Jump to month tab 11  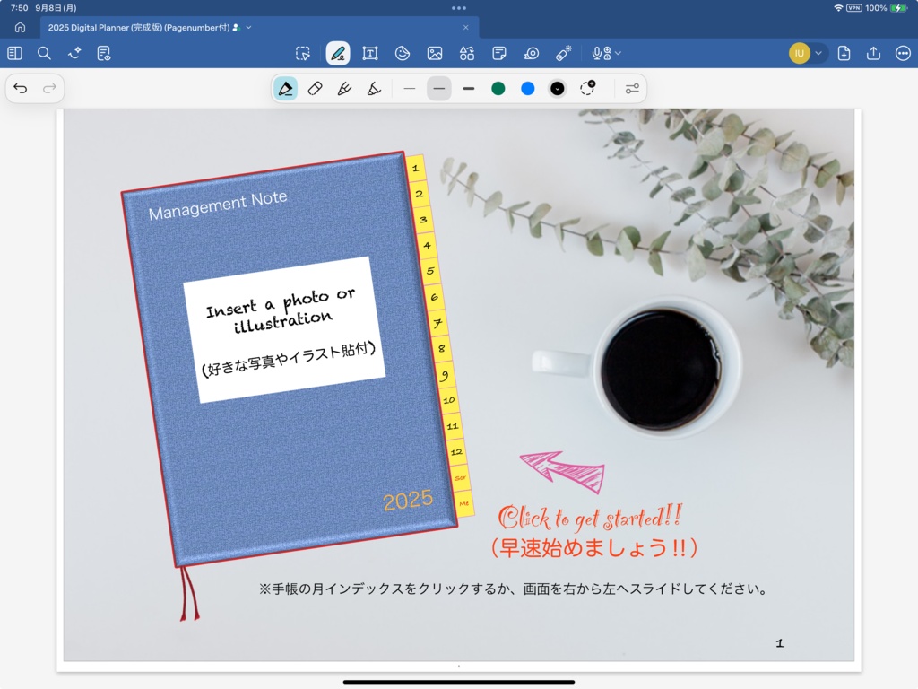tap(453, 426)
